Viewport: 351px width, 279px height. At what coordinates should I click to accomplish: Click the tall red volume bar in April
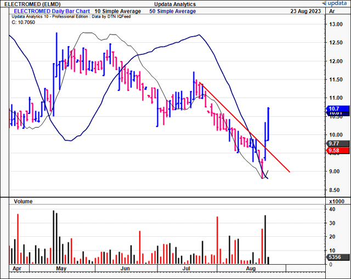(18, 239)
